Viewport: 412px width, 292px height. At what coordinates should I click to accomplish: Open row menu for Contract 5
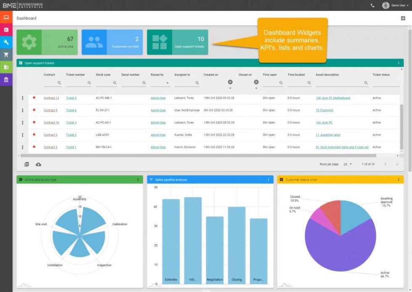pos(23,147)
